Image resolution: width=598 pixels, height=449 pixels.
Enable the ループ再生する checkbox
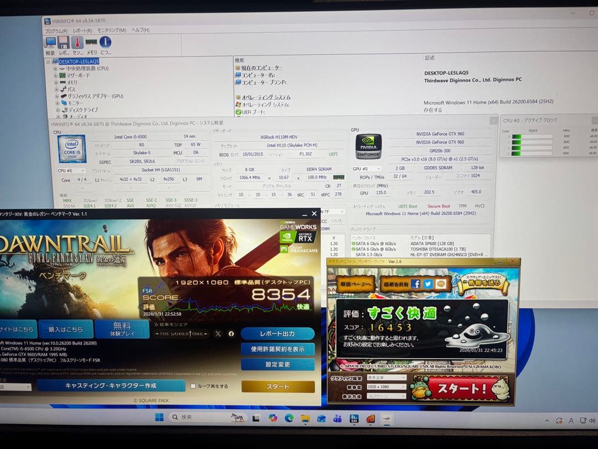pos(194,386)
